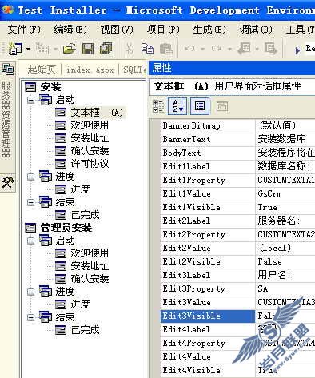The width and height of the screenshot is (315, 378).
Task: Collapse the 启动 node under 安装
Action: pos(31,100)
